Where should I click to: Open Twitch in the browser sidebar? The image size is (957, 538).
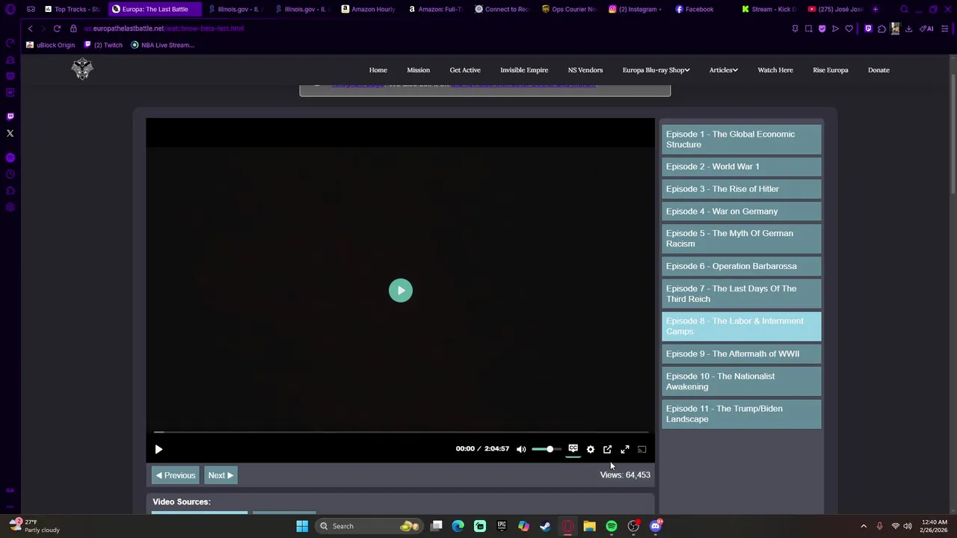pyautogui.click(x=10, y=117)
